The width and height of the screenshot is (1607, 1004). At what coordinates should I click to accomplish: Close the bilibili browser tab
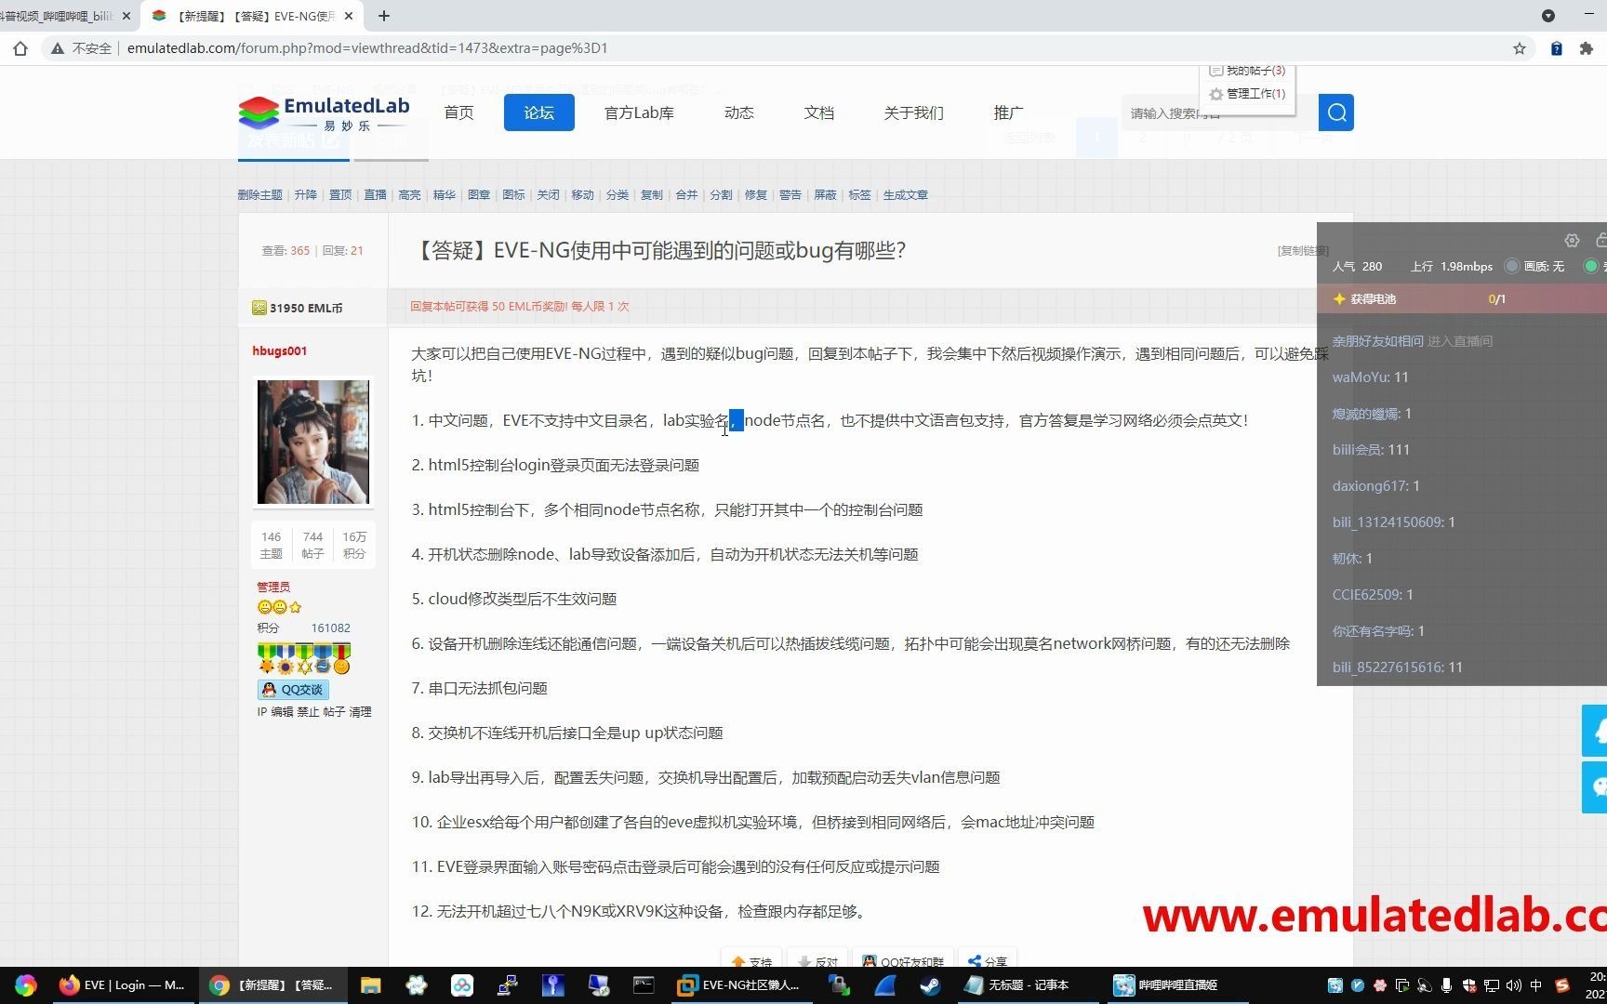pos(126,16)
